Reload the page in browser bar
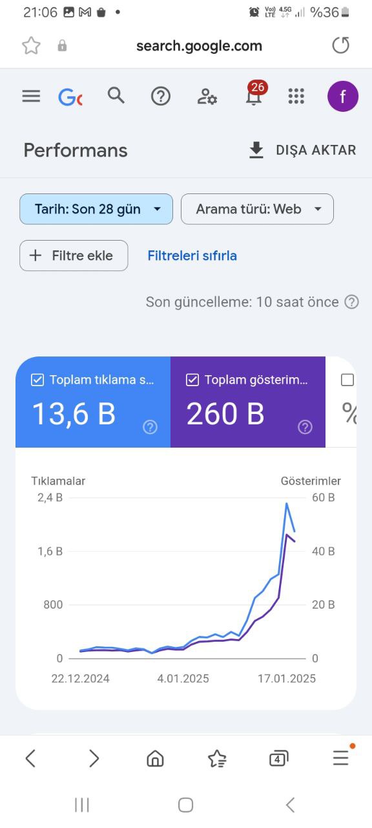Viewport: 372px width, 828px height. (x=340, y=45)
